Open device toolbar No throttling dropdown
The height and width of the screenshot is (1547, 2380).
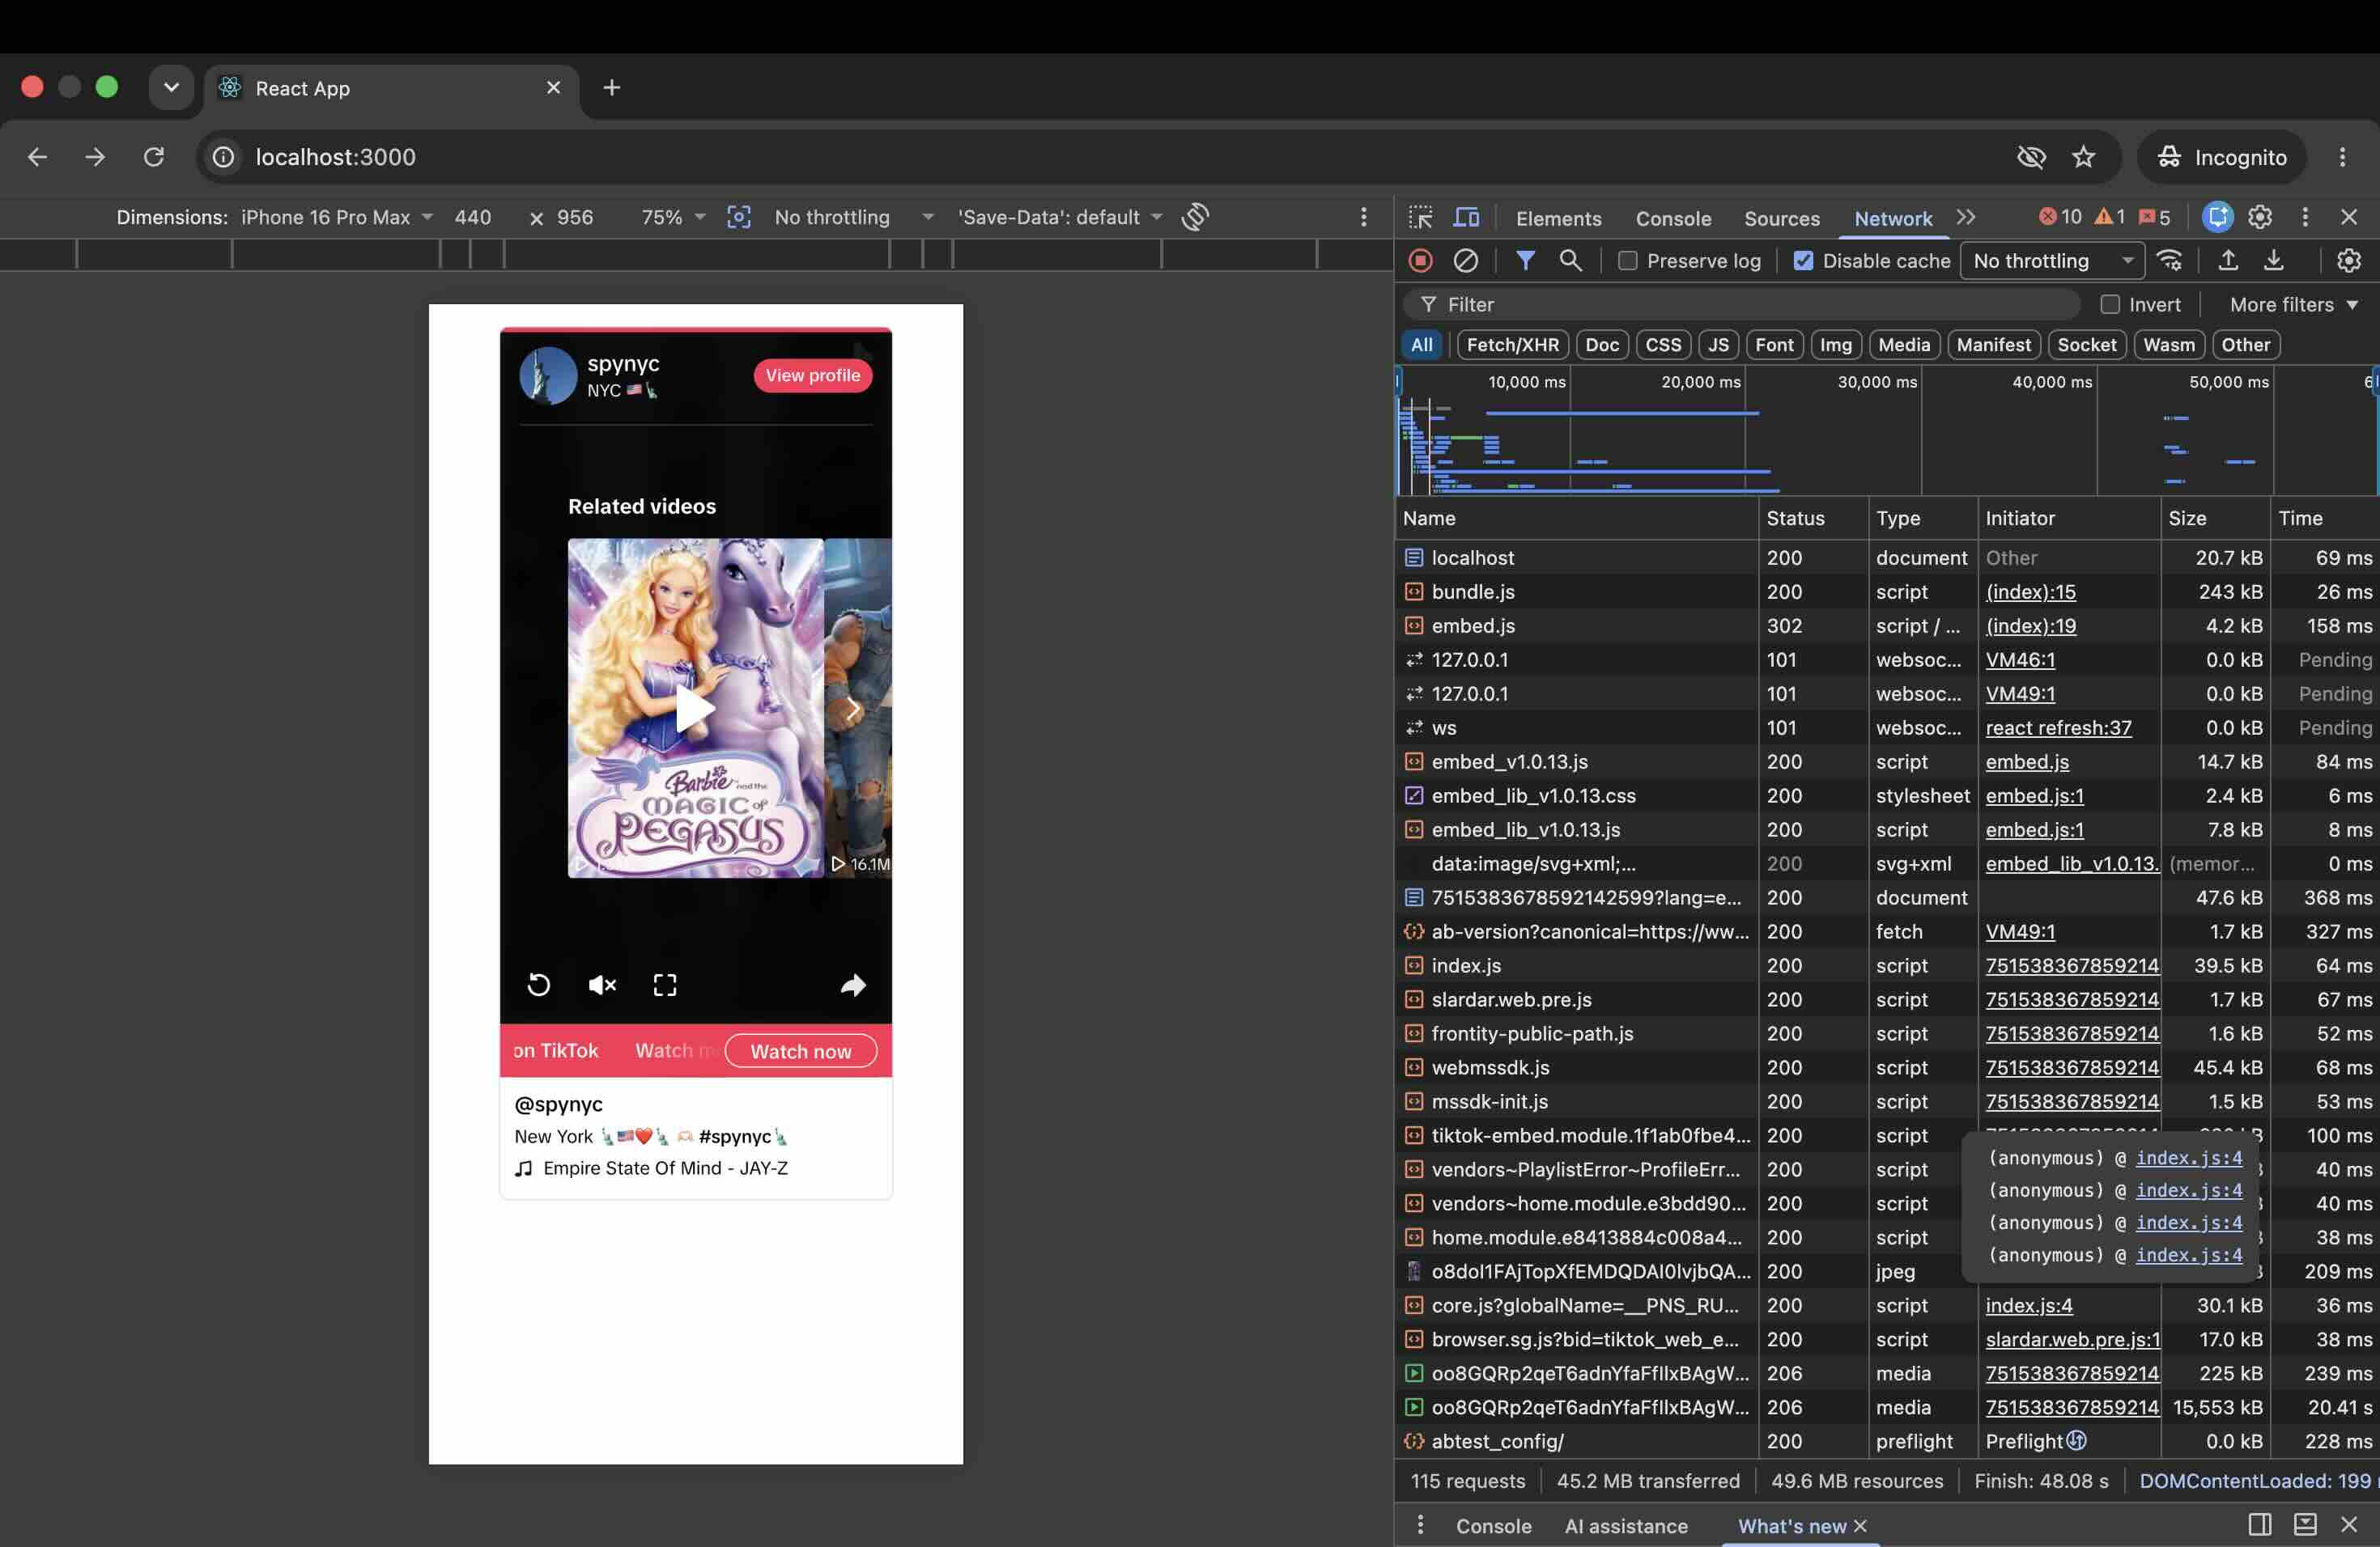tap(853, 217)
